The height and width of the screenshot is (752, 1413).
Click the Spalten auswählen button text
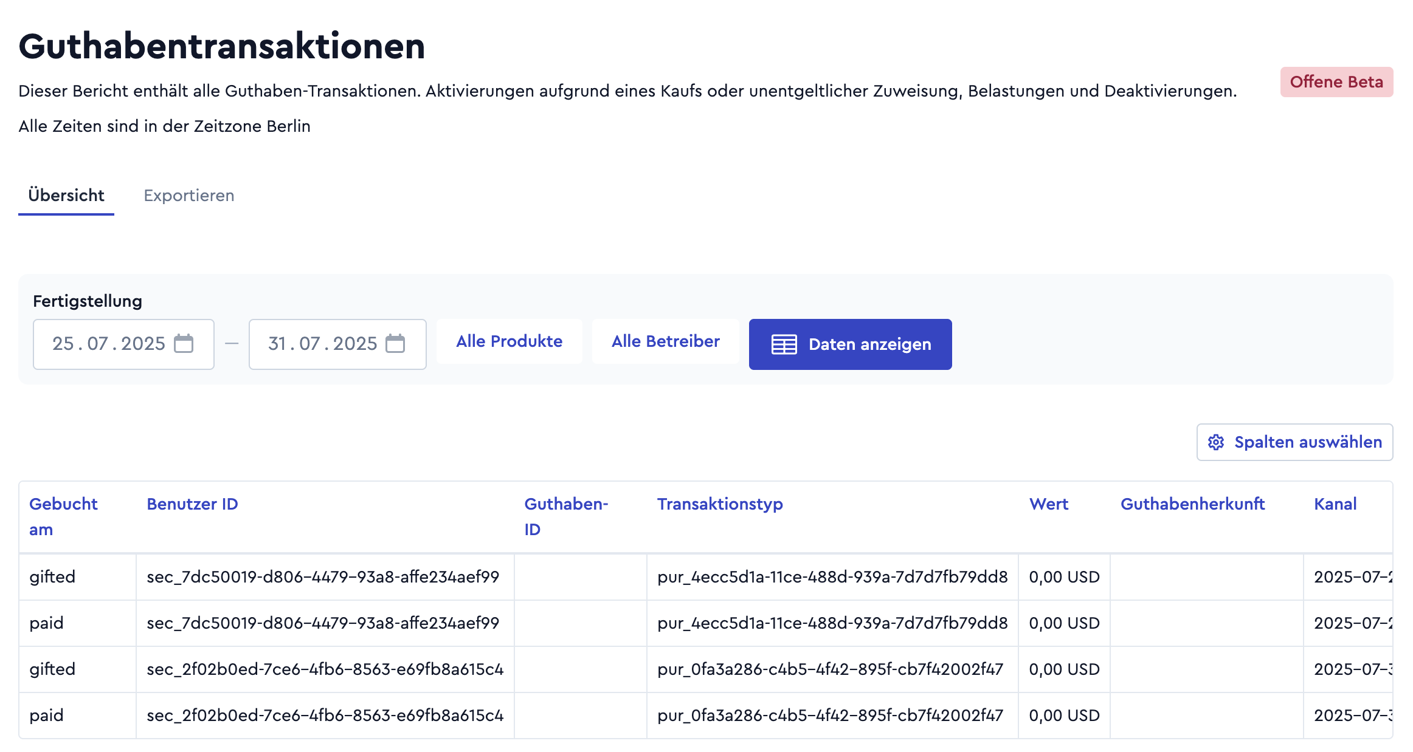point(1308,442)
